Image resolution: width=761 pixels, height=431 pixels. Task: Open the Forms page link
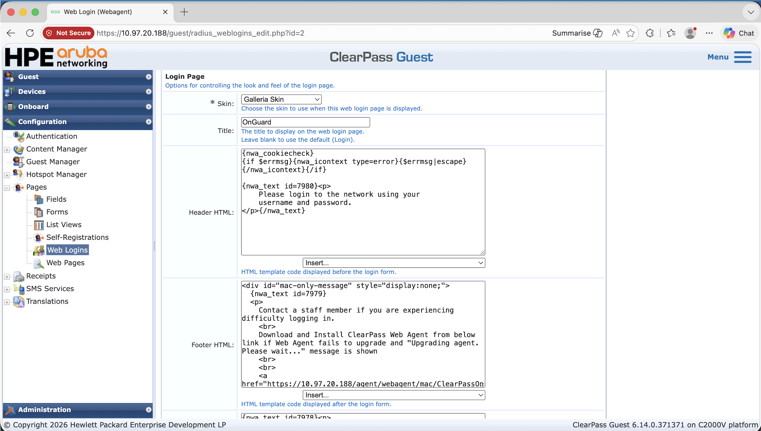pos(57,212)
